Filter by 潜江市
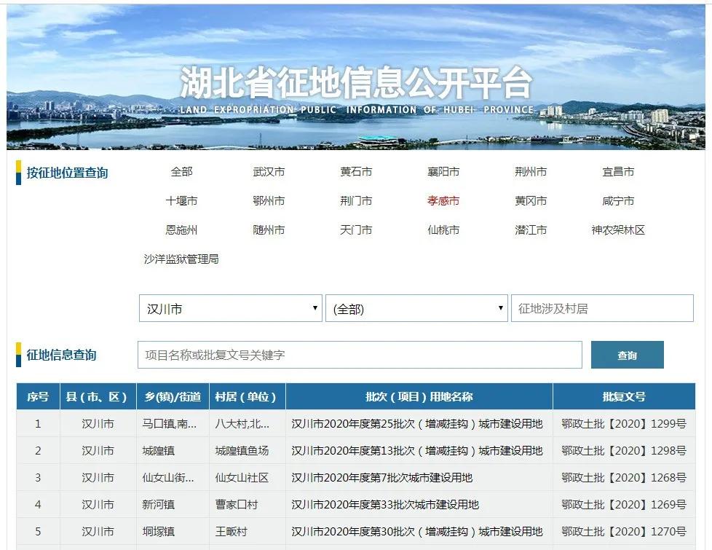 (x=531, y=230)
